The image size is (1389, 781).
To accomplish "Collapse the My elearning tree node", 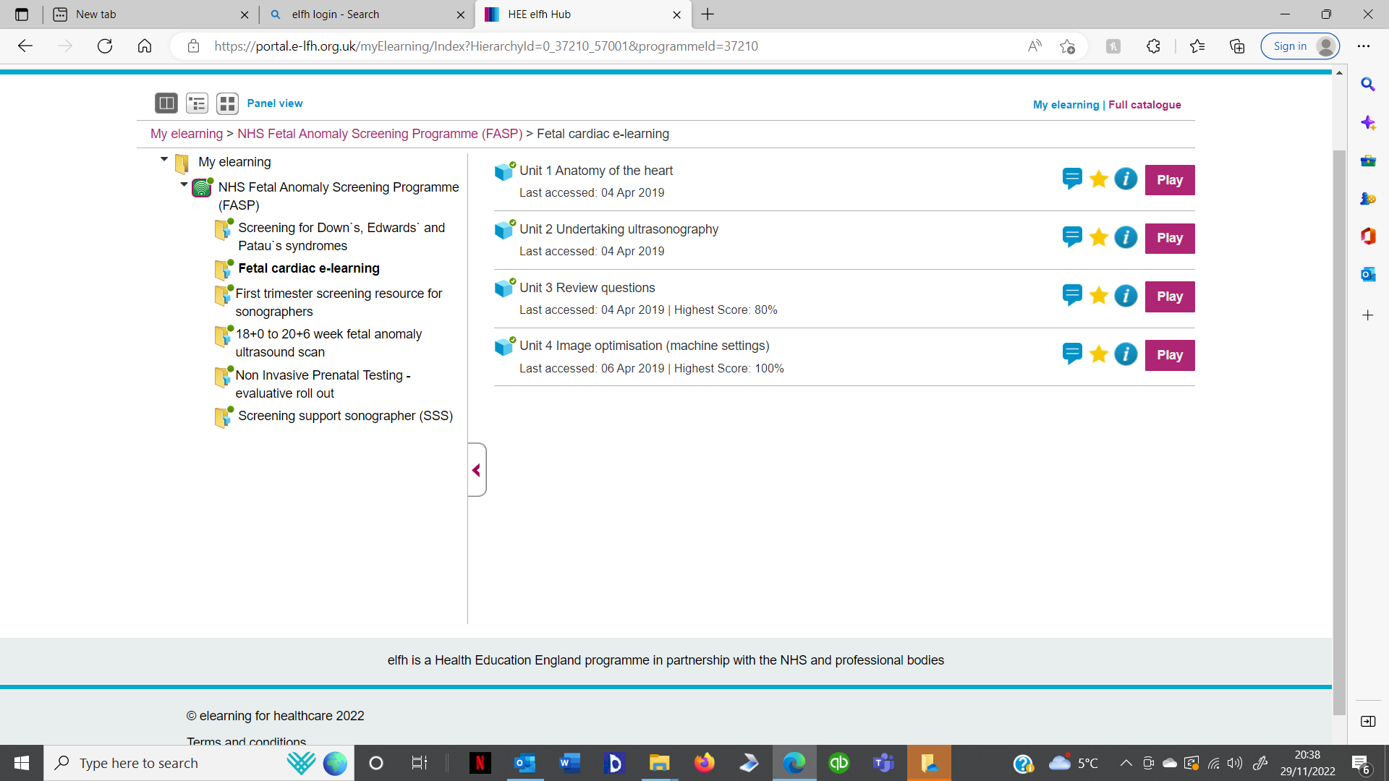I will [x=164, y=159].
